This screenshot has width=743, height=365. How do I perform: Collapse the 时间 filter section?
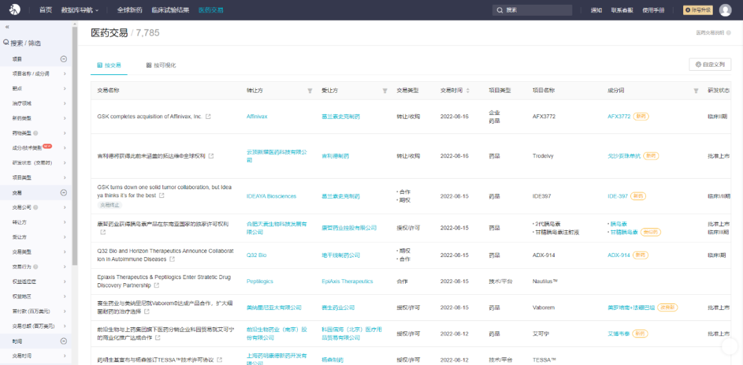tap(63, 341)
